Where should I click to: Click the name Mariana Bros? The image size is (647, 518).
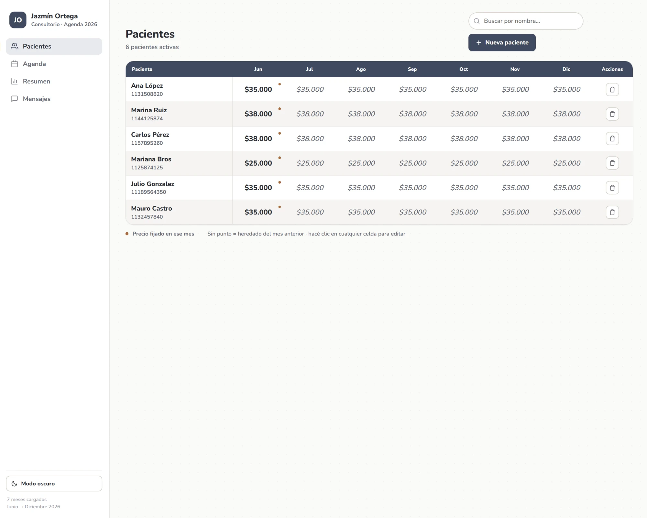point(151,159)
